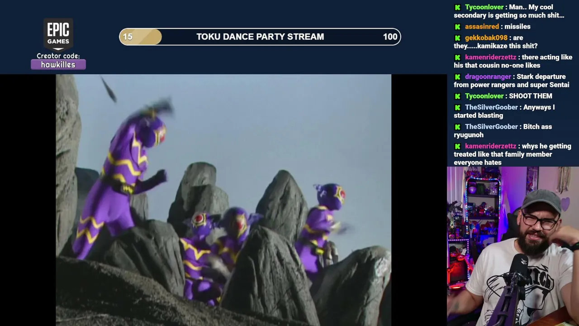Screen dimensions: 579x326
Task: Click the chat text "SHOOT THEM"
Action: 531,96
